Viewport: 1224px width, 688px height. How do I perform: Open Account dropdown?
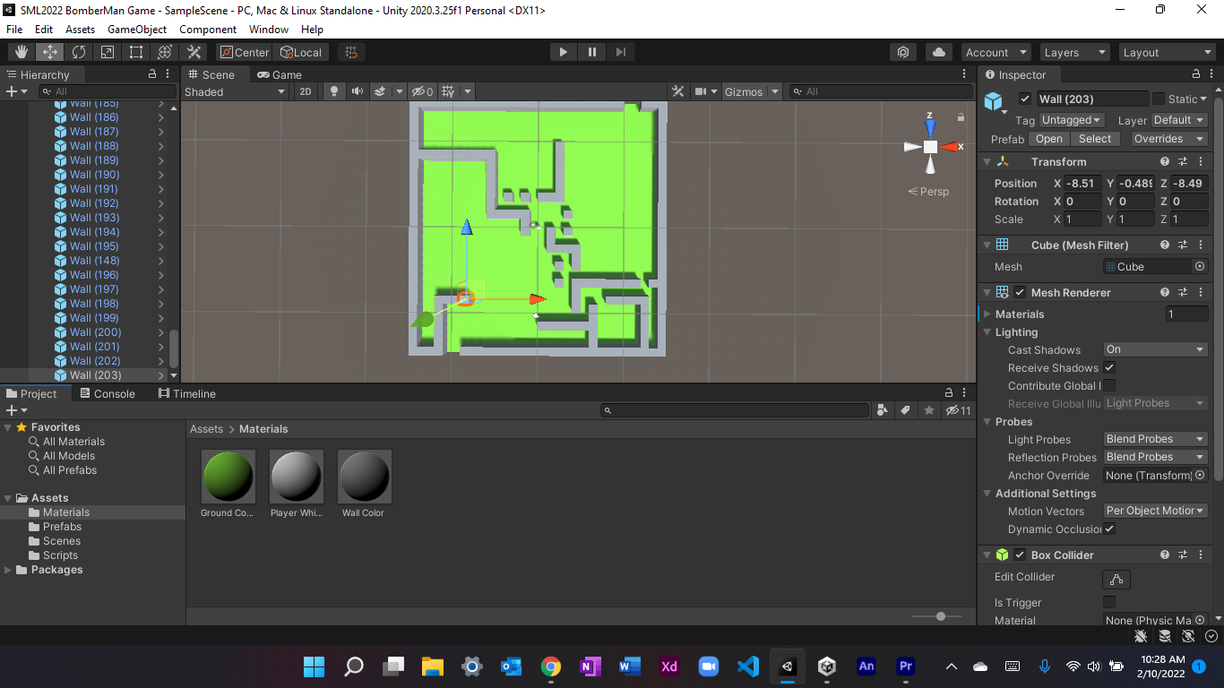996,52
